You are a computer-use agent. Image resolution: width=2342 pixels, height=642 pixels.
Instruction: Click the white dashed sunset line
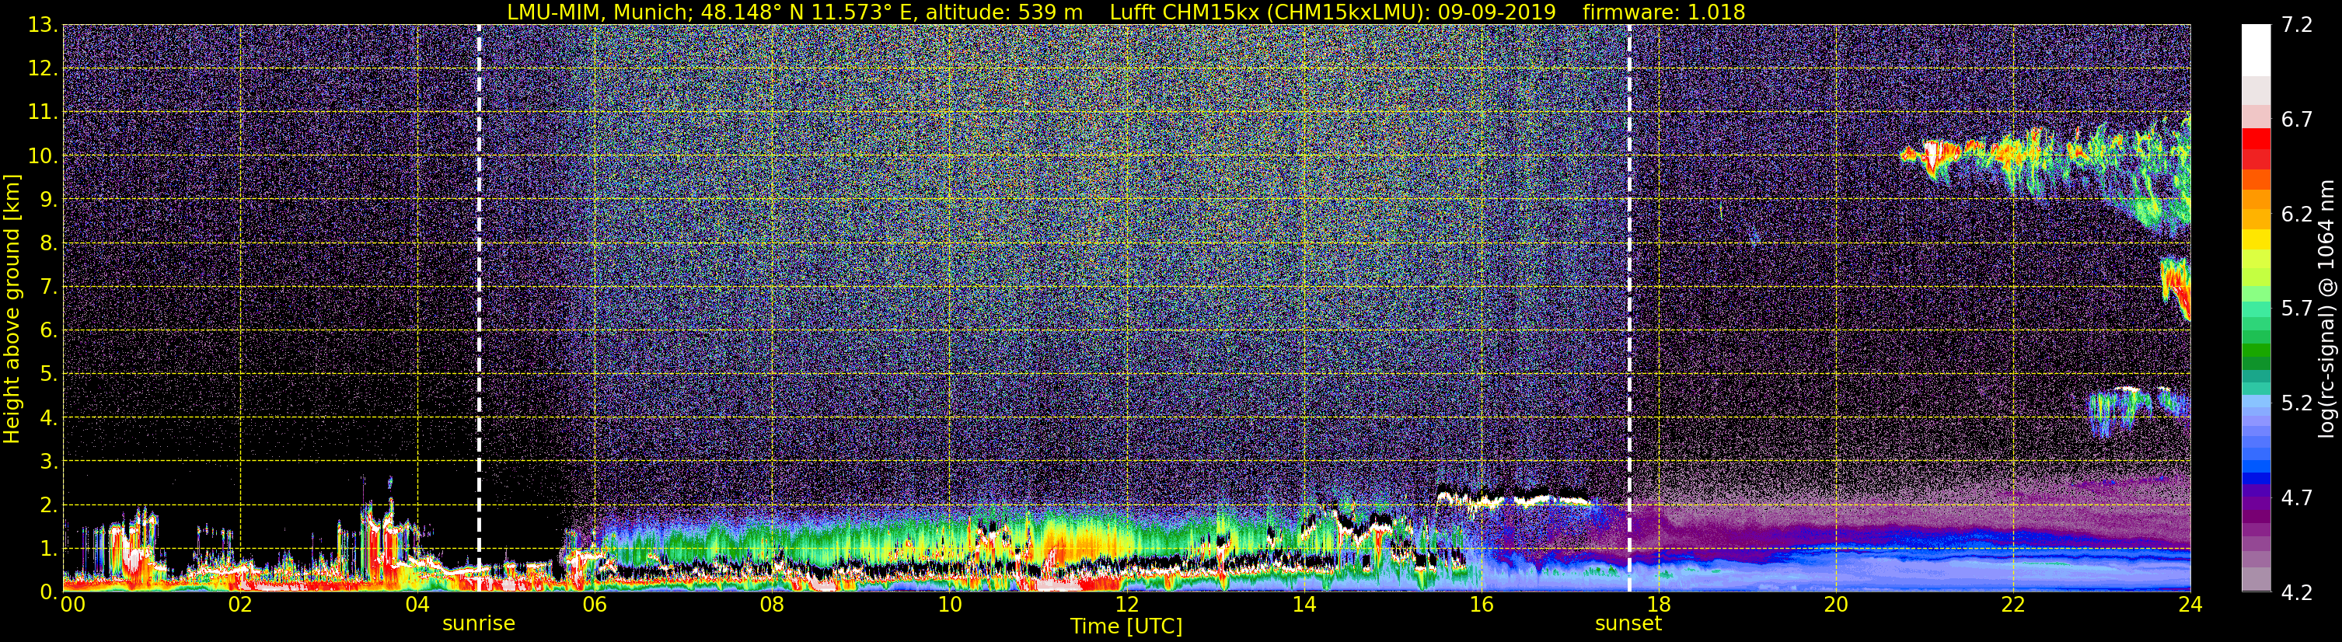point(1629,309)
